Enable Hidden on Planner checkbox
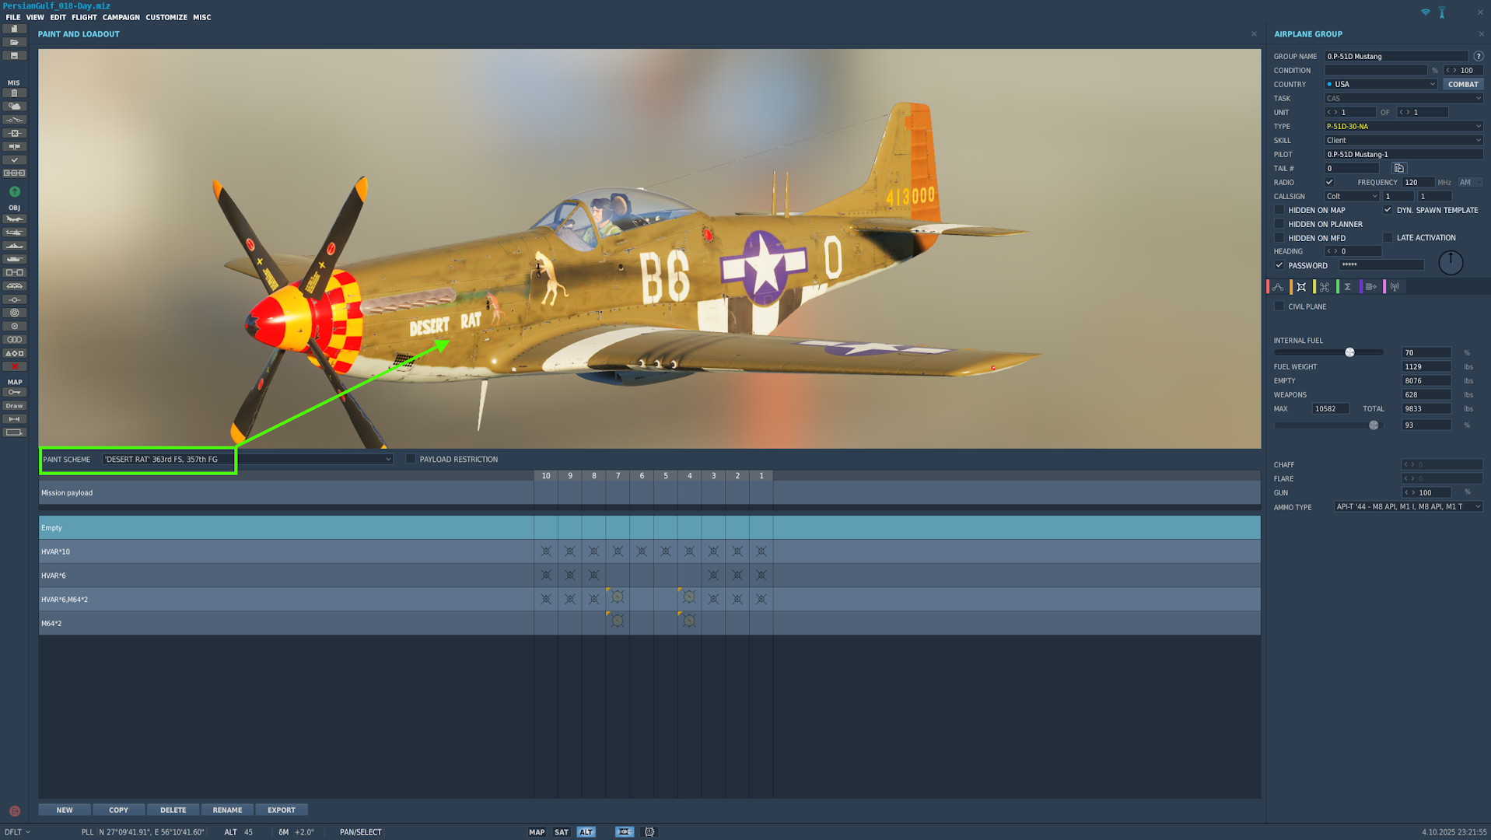1491x840 pixels. 1279,224
